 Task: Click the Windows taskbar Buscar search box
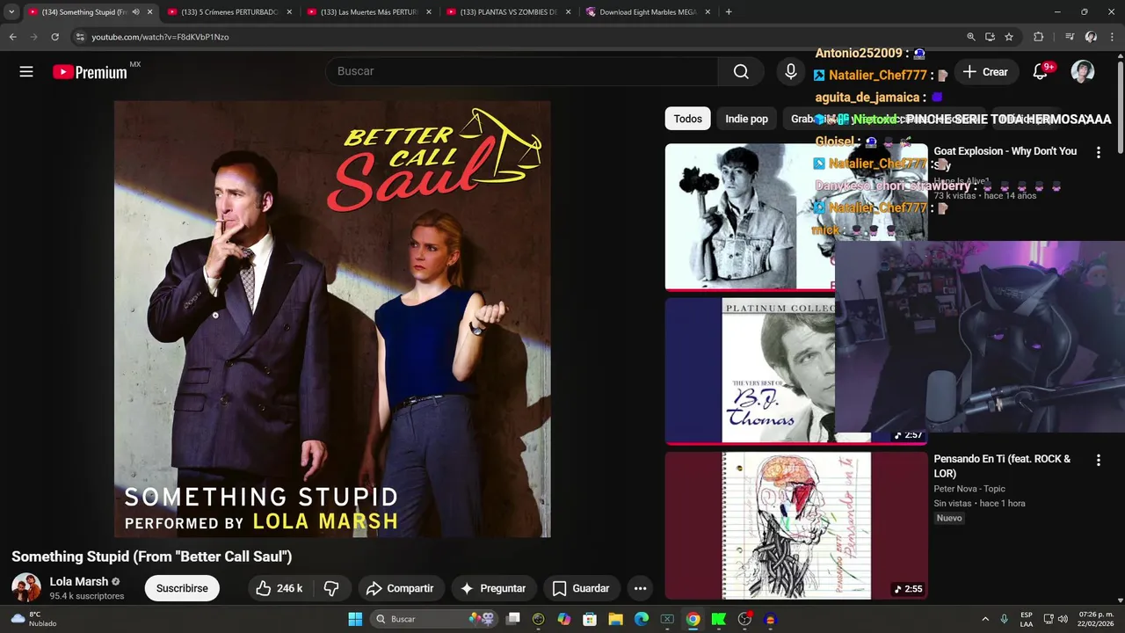[434, 619]
